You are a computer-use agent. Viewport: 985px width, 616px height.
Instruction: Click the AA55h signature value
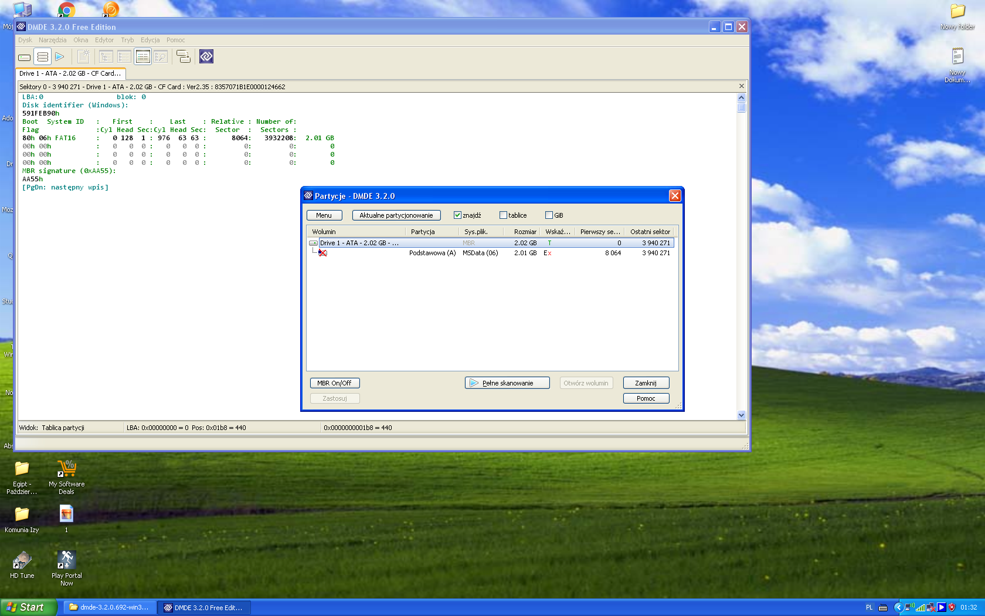32,180
